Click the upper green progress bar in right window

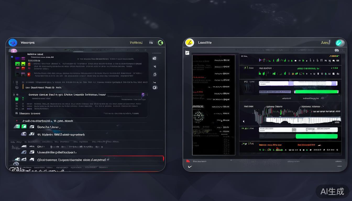click(x=316, y=92)
